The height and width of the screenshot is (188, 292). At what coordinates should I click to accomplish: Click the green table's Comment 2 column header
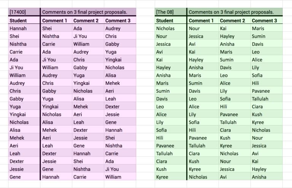tap(235, 21)
